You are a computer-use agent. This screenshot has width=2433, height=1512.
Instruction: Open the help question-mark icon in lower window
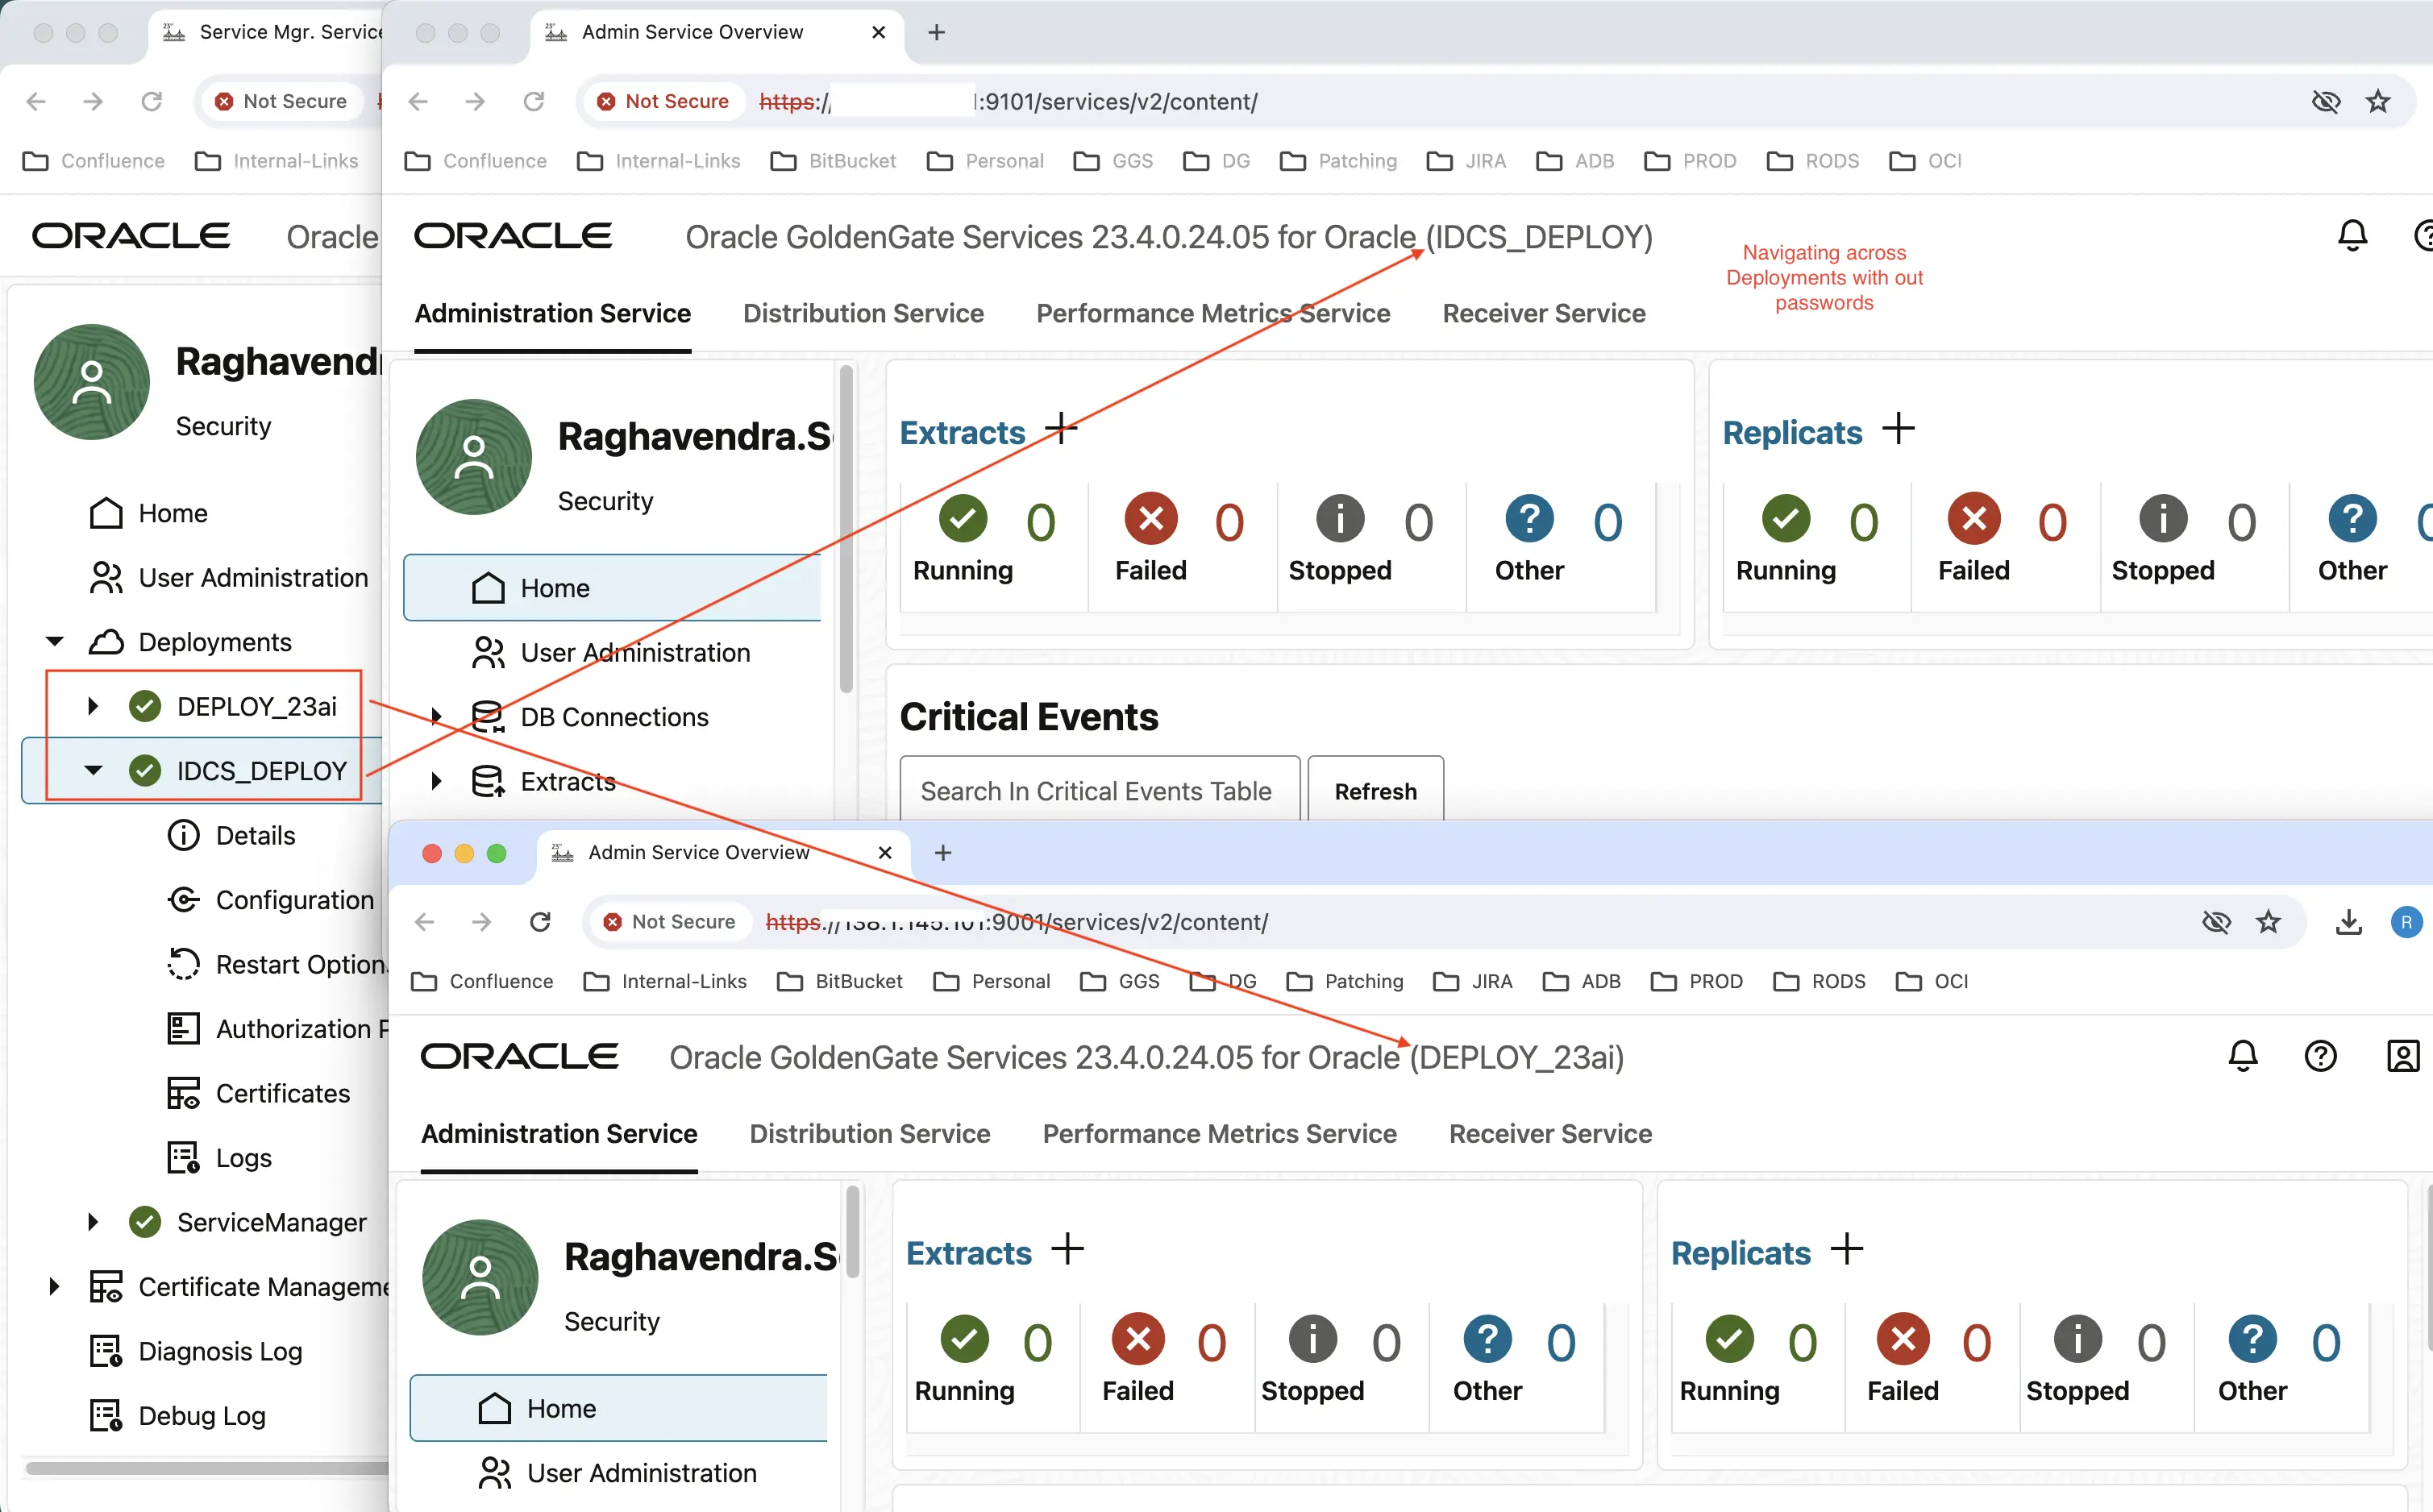(2320, 1056)
